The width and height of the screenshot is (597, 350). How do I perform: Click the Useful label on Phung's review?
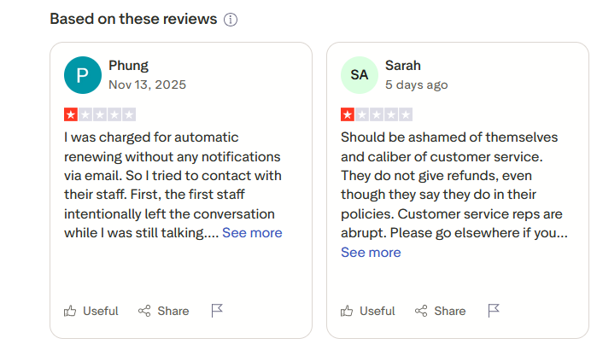101,311
